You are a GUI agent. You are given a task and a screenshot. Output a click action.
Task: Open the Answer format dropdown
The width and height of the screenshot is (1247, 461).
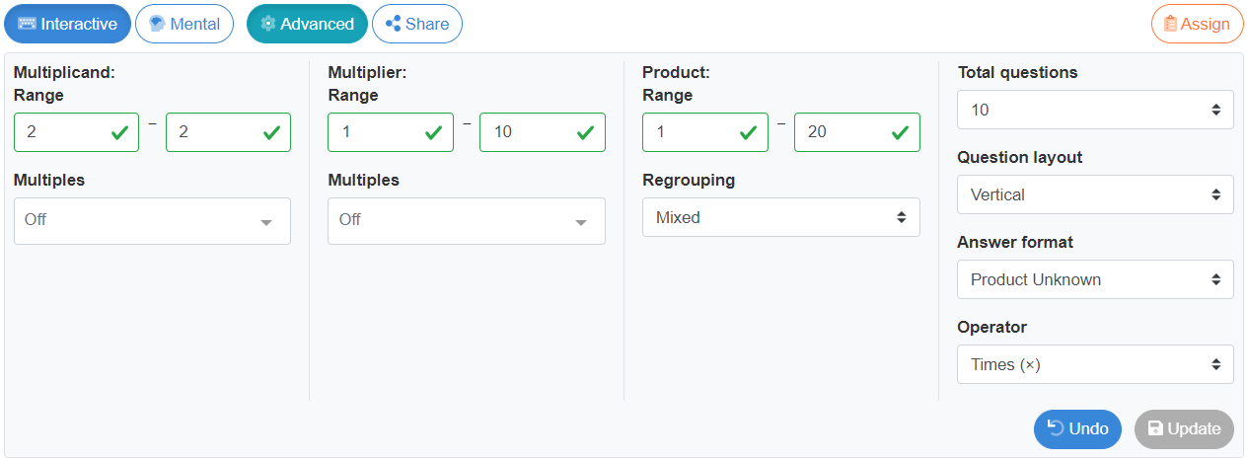coord(1095,279)
